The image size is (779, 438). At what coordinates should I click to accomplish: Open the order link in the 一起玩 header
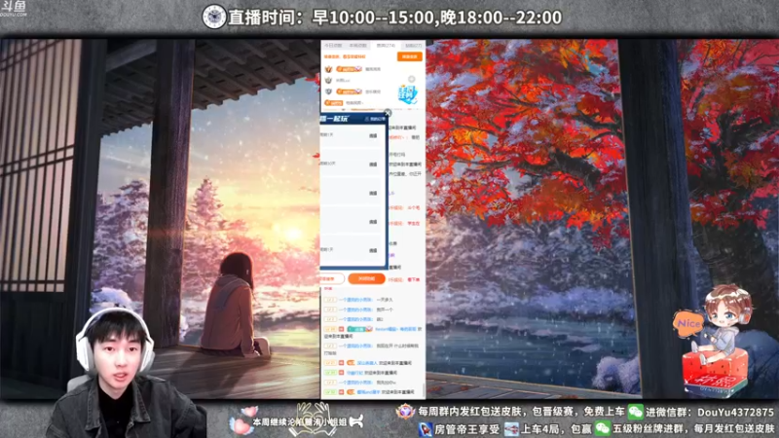pyautogui.click(x=375, y=119)
